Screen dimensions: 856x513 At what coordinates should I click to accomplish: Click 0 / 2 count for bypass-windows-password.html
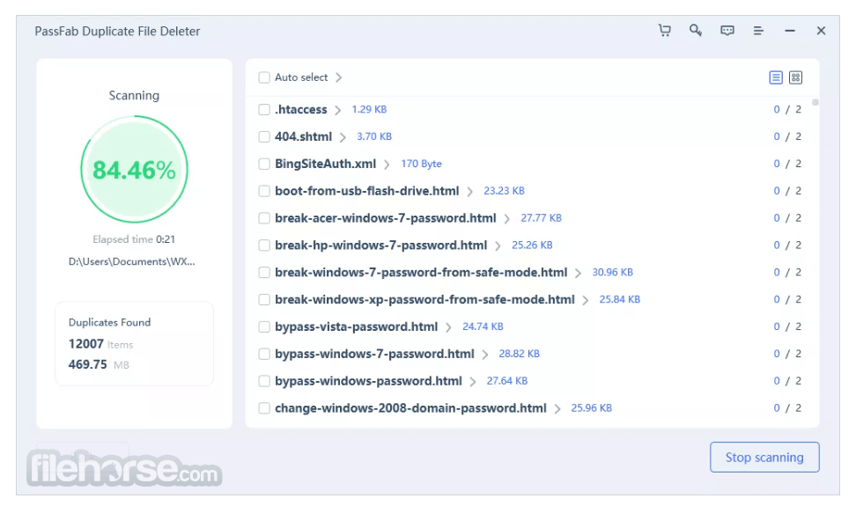click(x=787, y=381)
